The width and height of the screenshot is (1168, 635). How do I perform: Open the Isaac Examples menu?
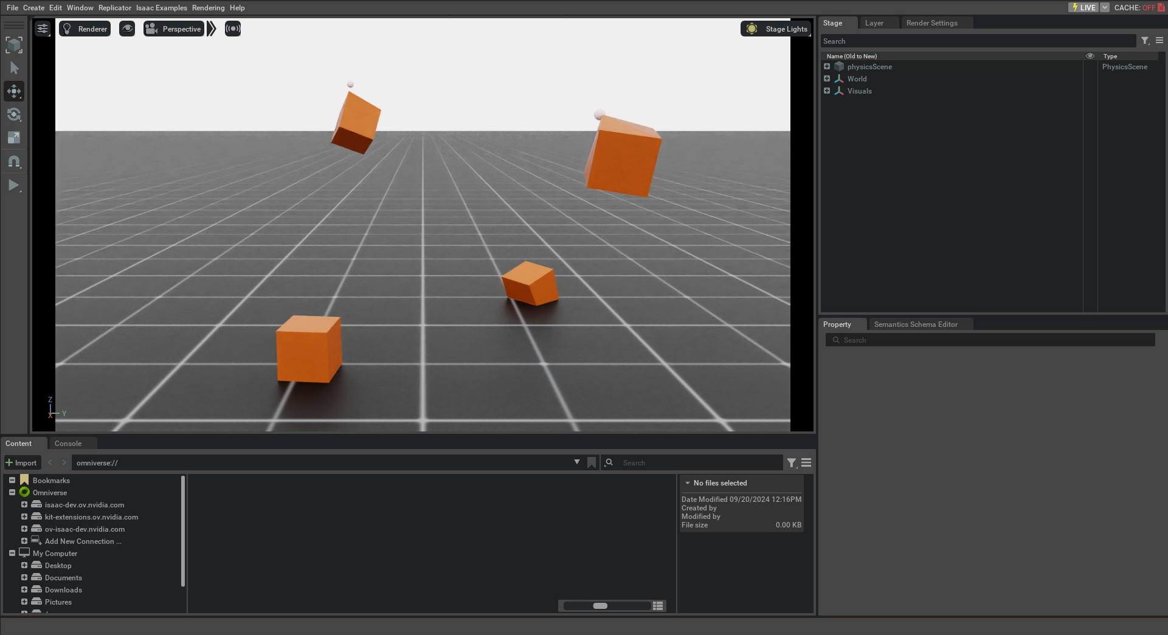[x=161, y=7]
